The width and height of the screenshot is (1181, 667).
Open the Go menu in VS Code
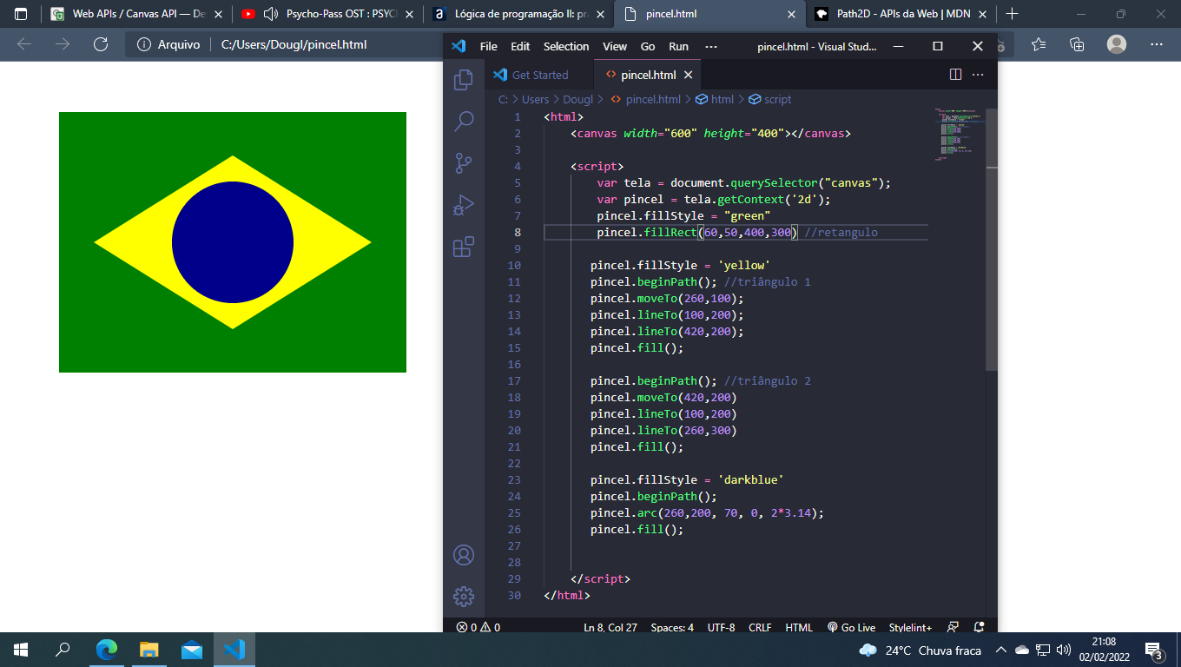click(648, 46)
